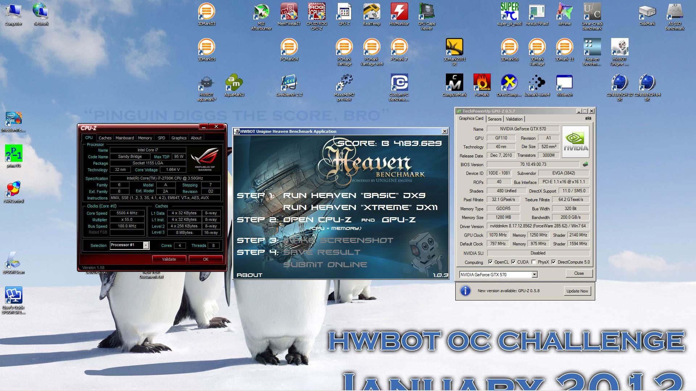The image size is (696, 391).
Task: Launch IntelBurnTest desktop icon
Action: tap(13, 122)
